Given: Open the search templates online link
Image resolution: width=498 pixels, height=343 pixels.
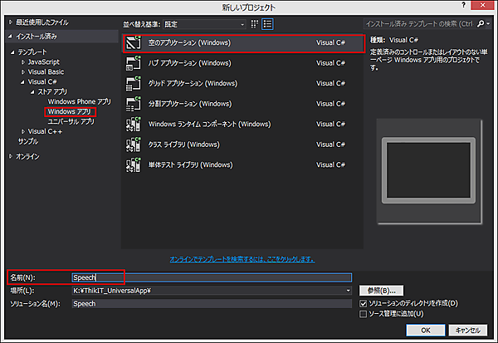Looking at the screenshot, I should 242,259.
